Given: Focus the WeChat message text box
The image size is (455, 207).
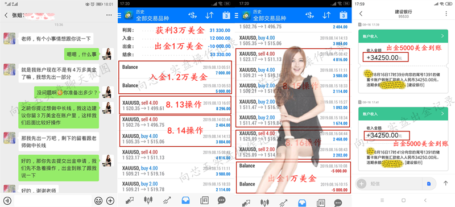Looking at the screenshot, I should [x=53, y=201].
